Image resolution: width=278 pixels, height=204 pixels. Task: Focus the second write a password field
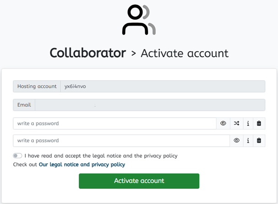point(121,140)
